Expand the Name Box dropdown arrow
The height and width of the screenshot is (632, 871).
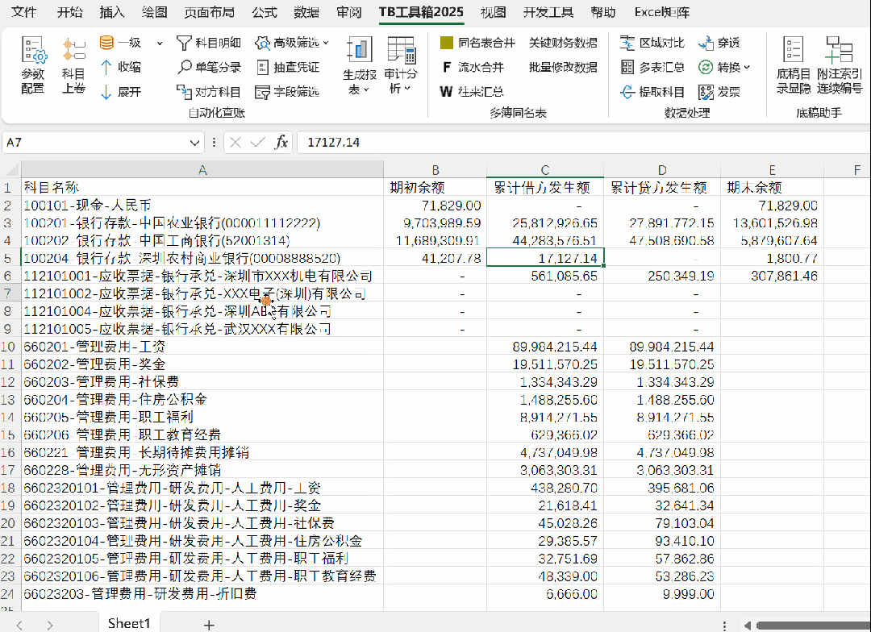click(x=194, y=143)
